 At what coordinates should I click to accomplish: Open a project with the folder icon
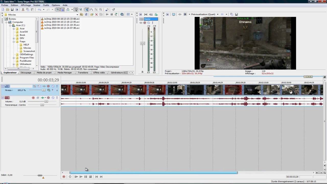[x=7, y=9]
